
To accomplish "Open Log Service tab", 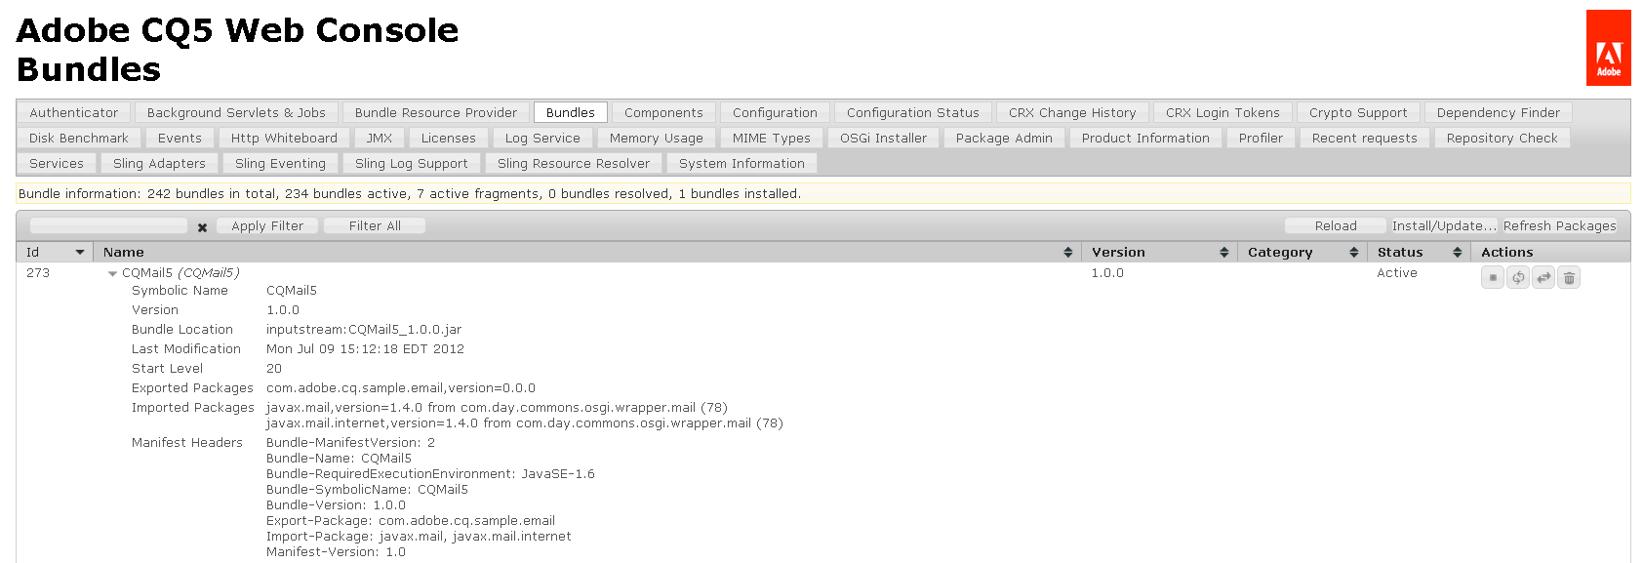I will (x=542, y=138).
